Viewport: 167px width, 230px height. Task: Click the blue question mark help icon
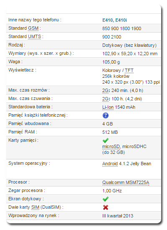[x=106, y=115]
